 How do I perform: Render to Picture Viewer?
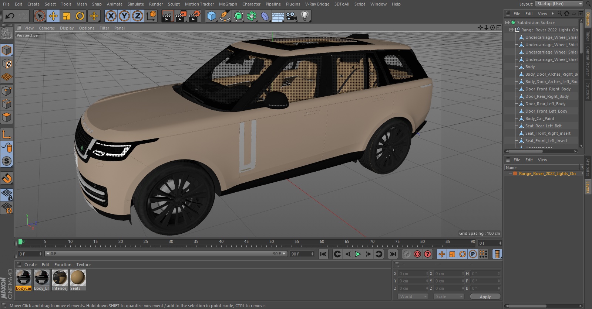(181, 16)
